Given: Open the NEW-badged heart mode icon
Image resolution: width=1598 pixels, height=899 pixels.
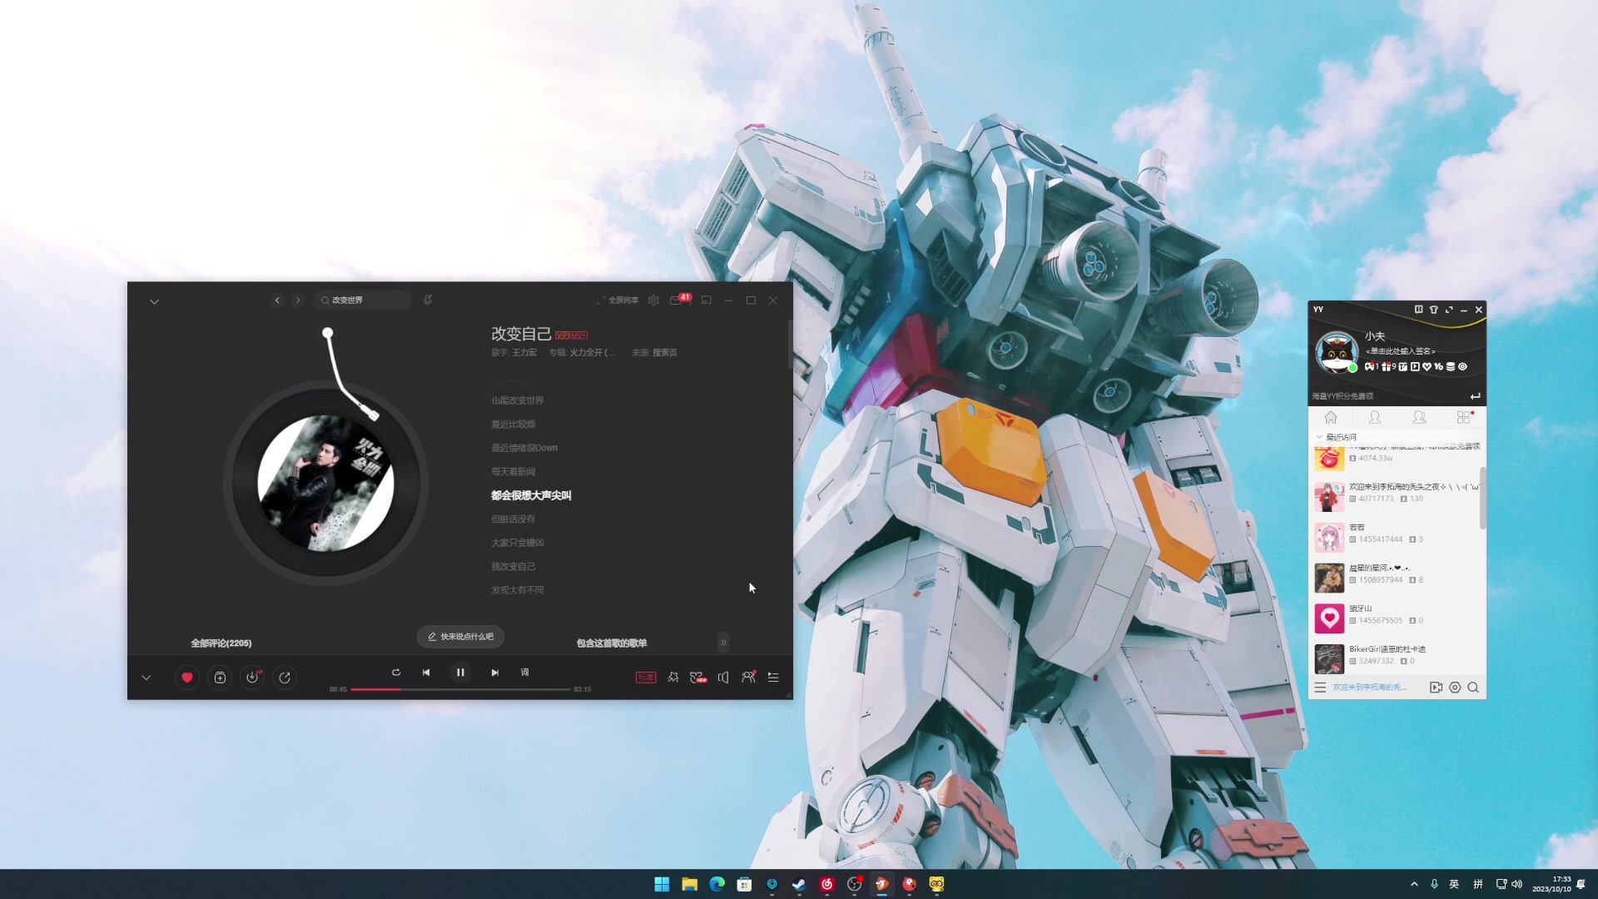Looking at the screenshot, I should point(698,678).
